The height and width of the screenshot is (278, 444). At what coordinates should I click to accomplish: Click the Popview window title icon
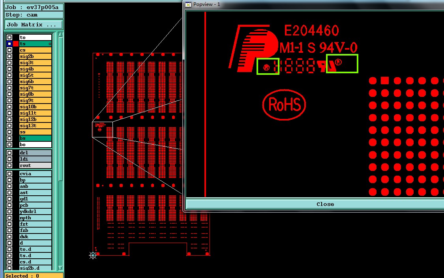(x=188, y=4)
